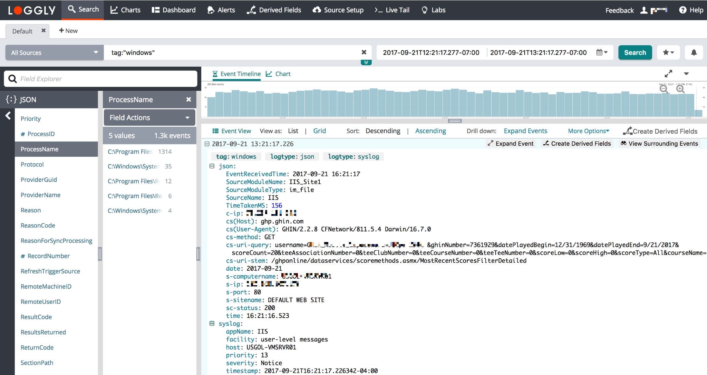
Task: Click Expand Events drill down option
Action: [525, 131]
